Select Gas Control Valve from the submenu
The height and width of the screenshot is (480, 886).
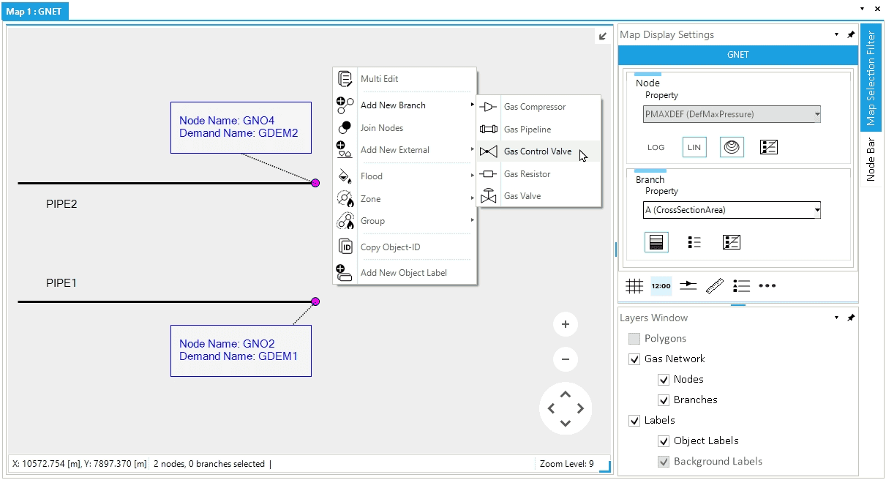[x=538, y=151]
